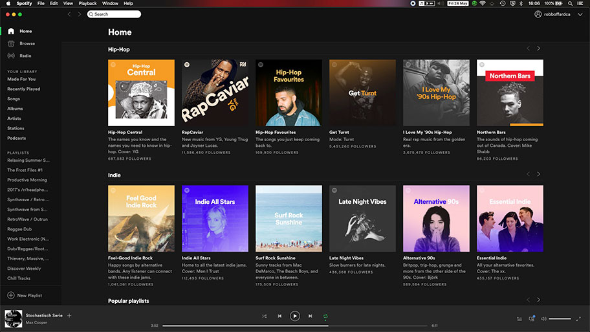
Task: Open Northern Bars playlist cover
Action: [510, 93]
